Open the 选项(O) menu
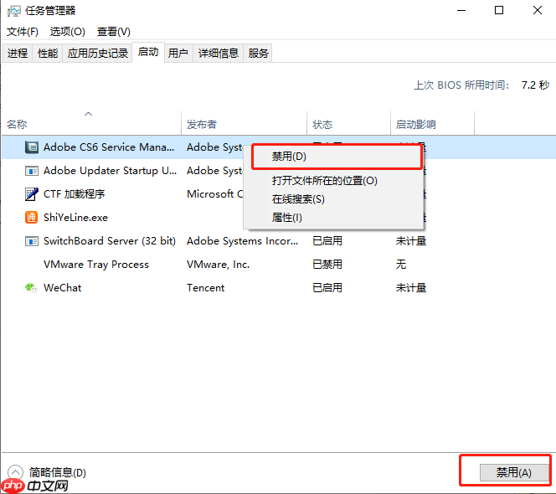Screen dimensions: 556x494 click(x=67, y=32)
